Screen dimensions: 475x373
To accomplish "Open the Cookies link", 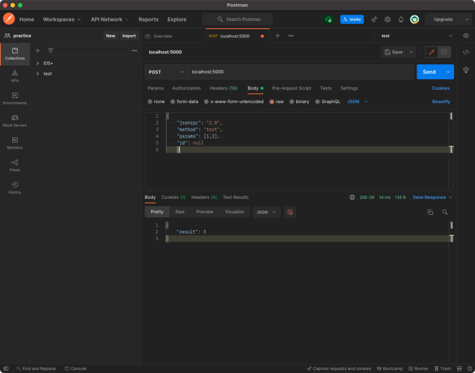I will pyautogui.click(x=441, y=88).
